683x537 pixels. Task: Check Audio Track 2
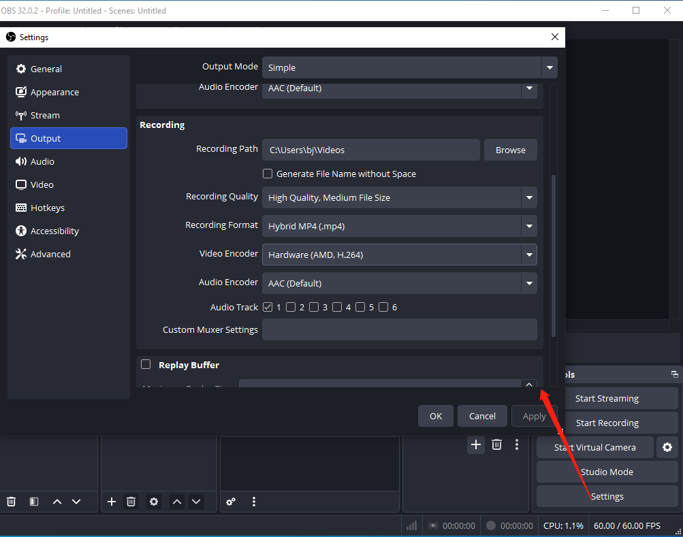point(291,307)
